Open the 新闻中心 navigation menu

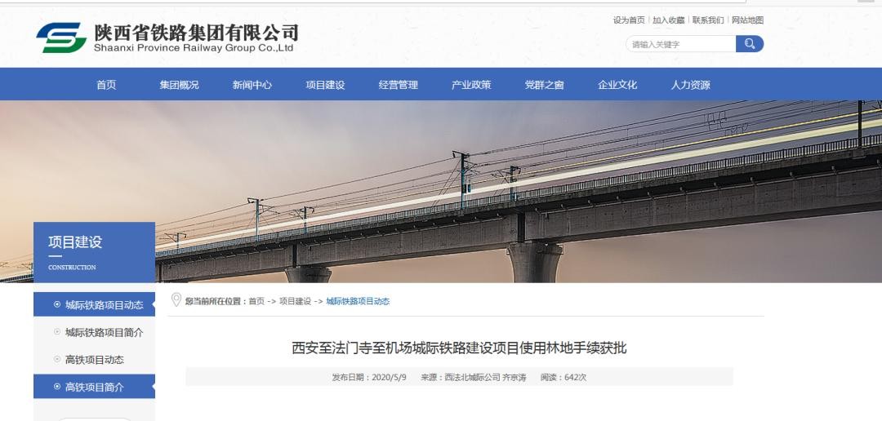252,85
